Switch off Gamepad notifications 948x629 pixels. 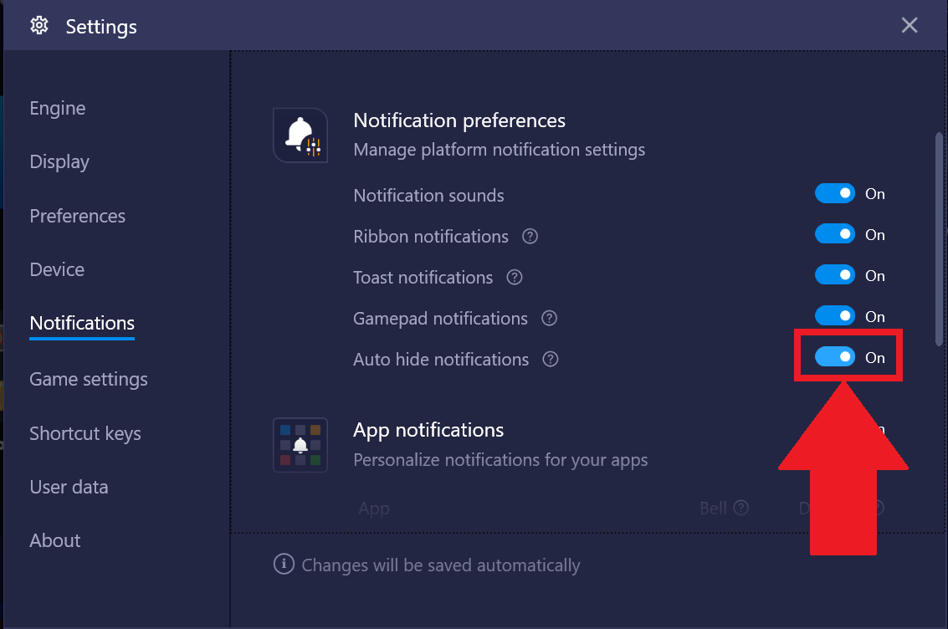click(x=835, y=315)
